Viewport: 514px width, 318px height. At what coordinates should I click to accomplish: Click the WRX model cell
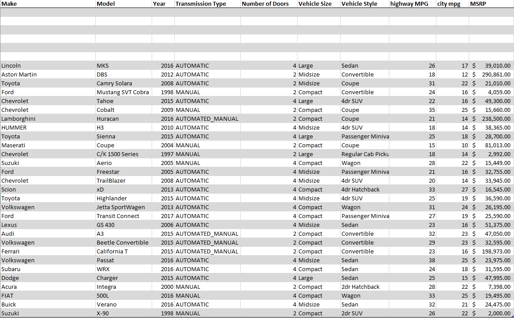124,268
